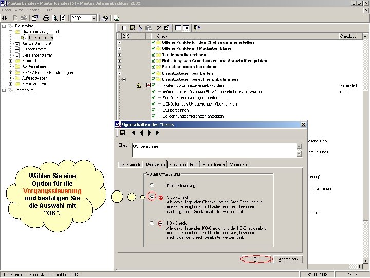Click outline level 2 button
The height and width of the screenshot is (278, 370).
tap(124, 36)
